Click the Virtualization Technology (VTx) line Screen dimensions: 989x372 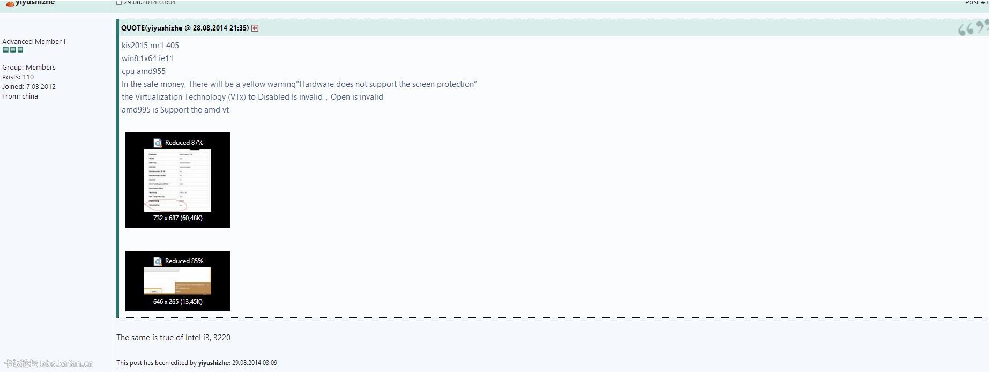pyautogui.click(x=252, y=97)
